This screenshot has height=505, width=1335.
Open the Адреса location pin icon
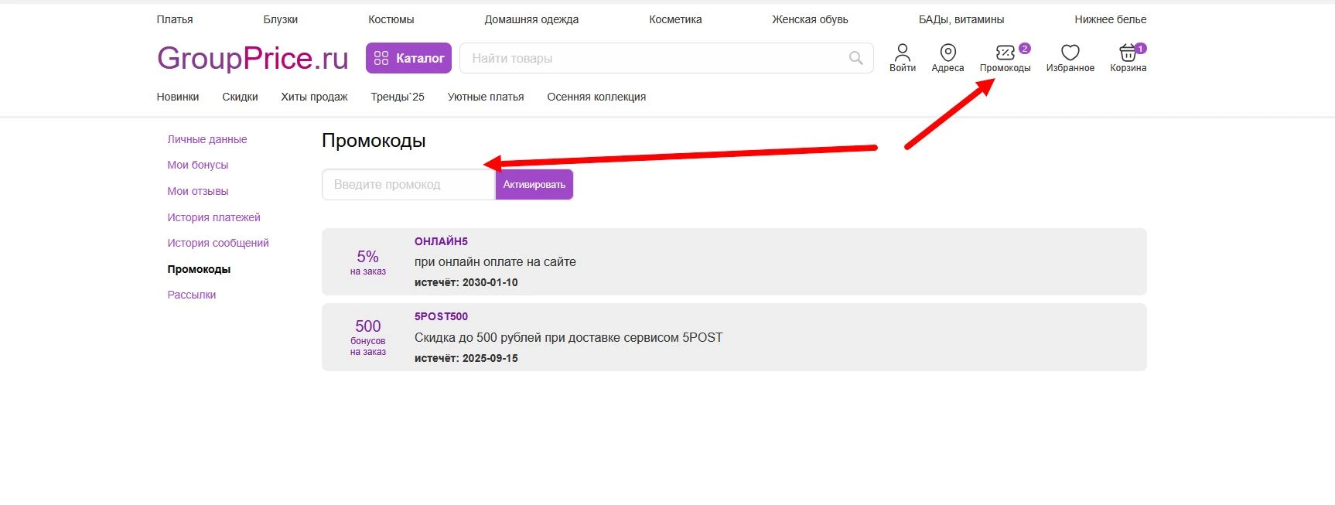tap(947, 53)
